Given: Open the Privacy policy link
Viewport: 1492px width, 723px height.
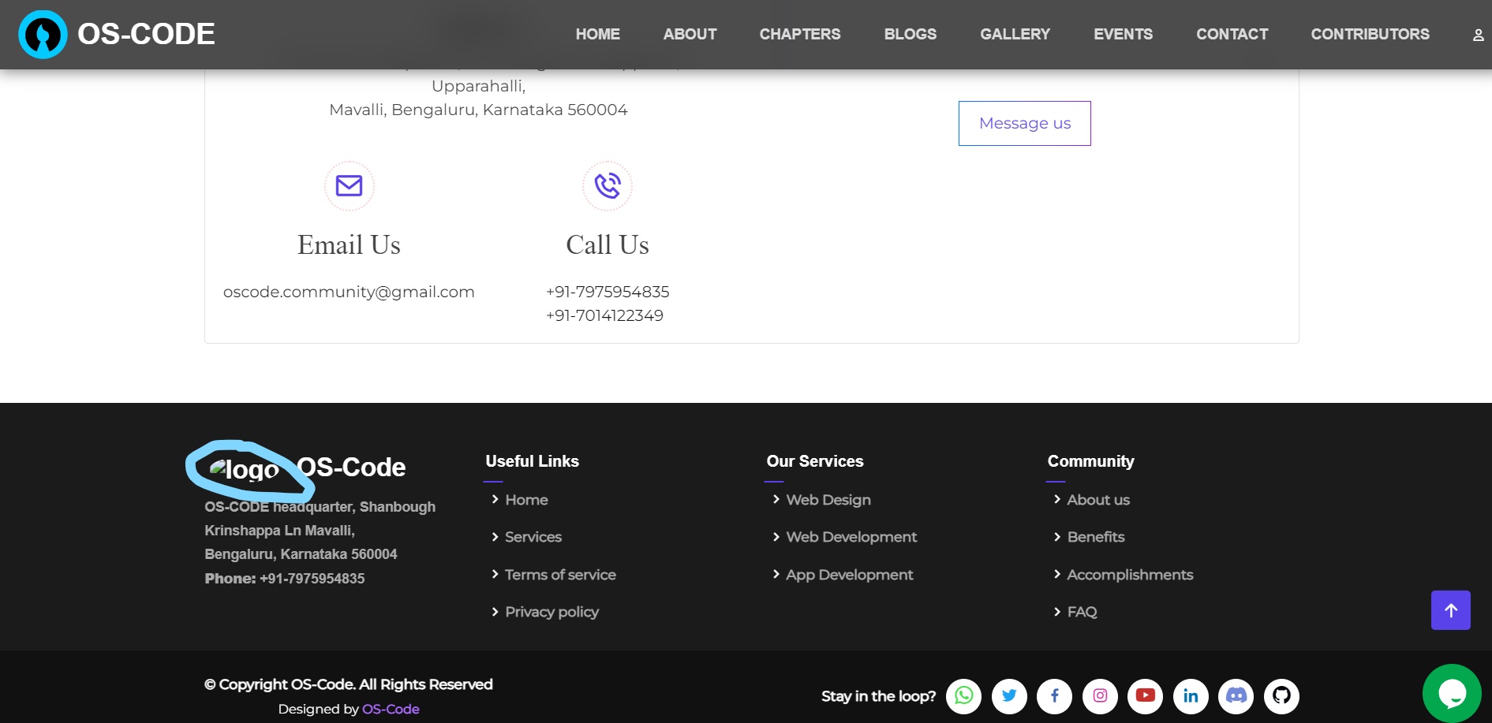Looking at the screenshot, I should tap(552, 612).
